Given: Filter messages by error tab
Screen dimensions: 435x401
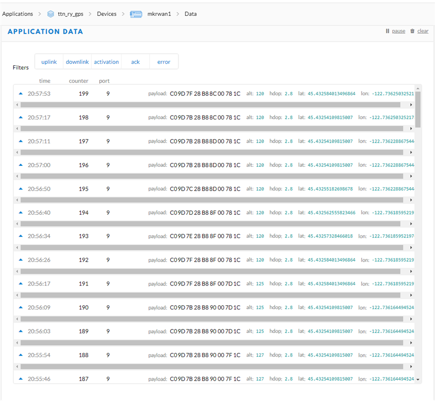Looking at the screenshot, I should tap(163, 62).
